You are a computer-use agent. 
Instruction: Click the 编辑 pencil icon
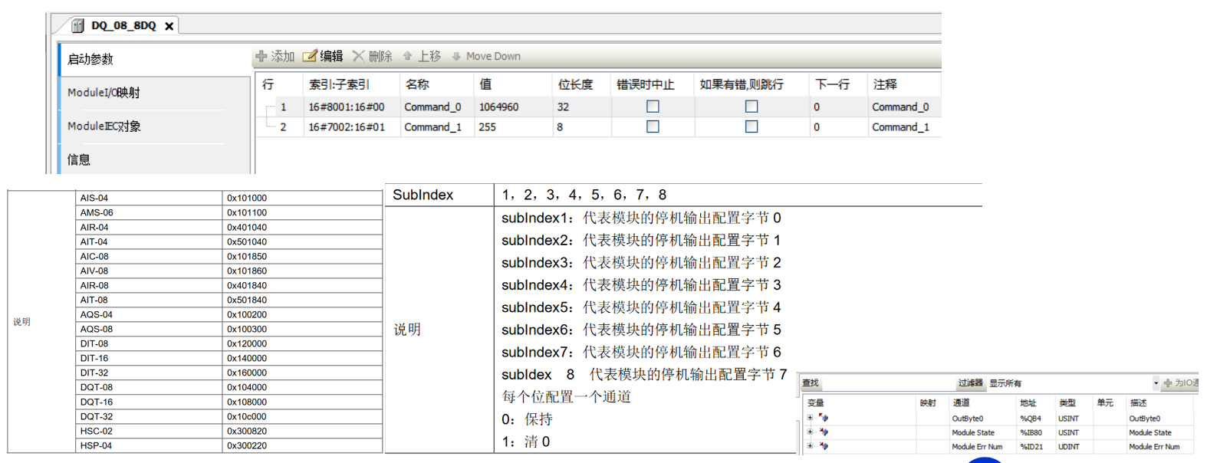[310, 56]
